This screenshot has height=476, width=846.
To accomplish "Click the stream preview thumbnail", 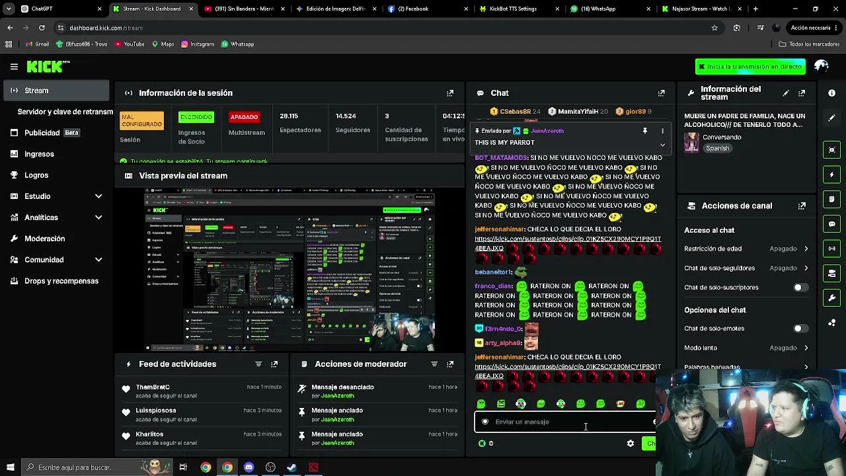I will click(x=290, y=270).
